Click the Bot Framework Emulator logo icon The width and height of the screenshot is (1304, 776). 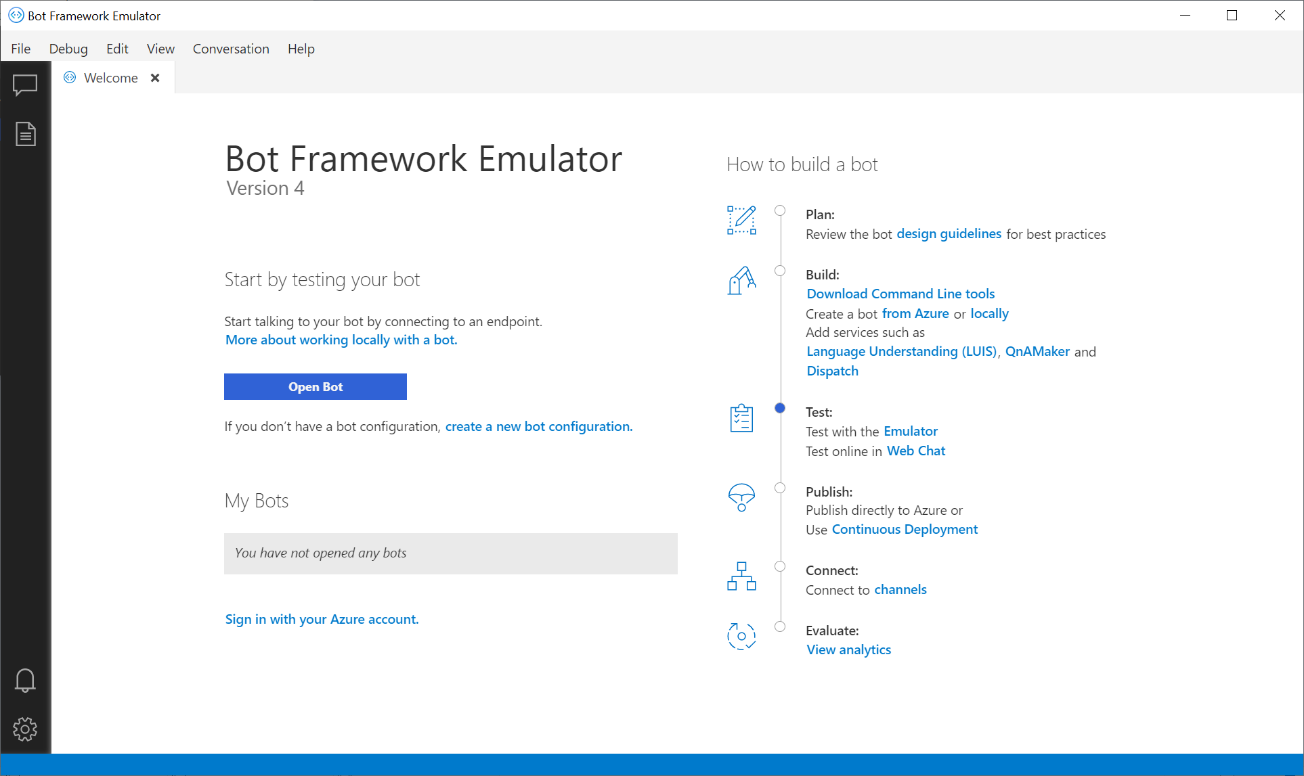tap(12, 13)
